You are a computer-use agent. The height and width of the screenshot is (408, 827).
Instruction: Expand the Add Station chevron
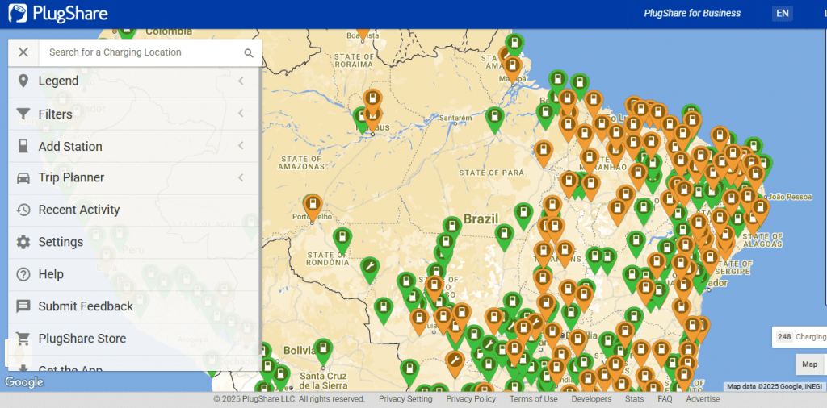241,146
